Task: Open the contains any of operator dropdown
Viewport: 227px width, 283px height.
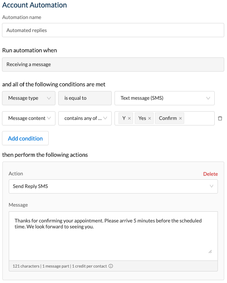Action: click(85, 118)
